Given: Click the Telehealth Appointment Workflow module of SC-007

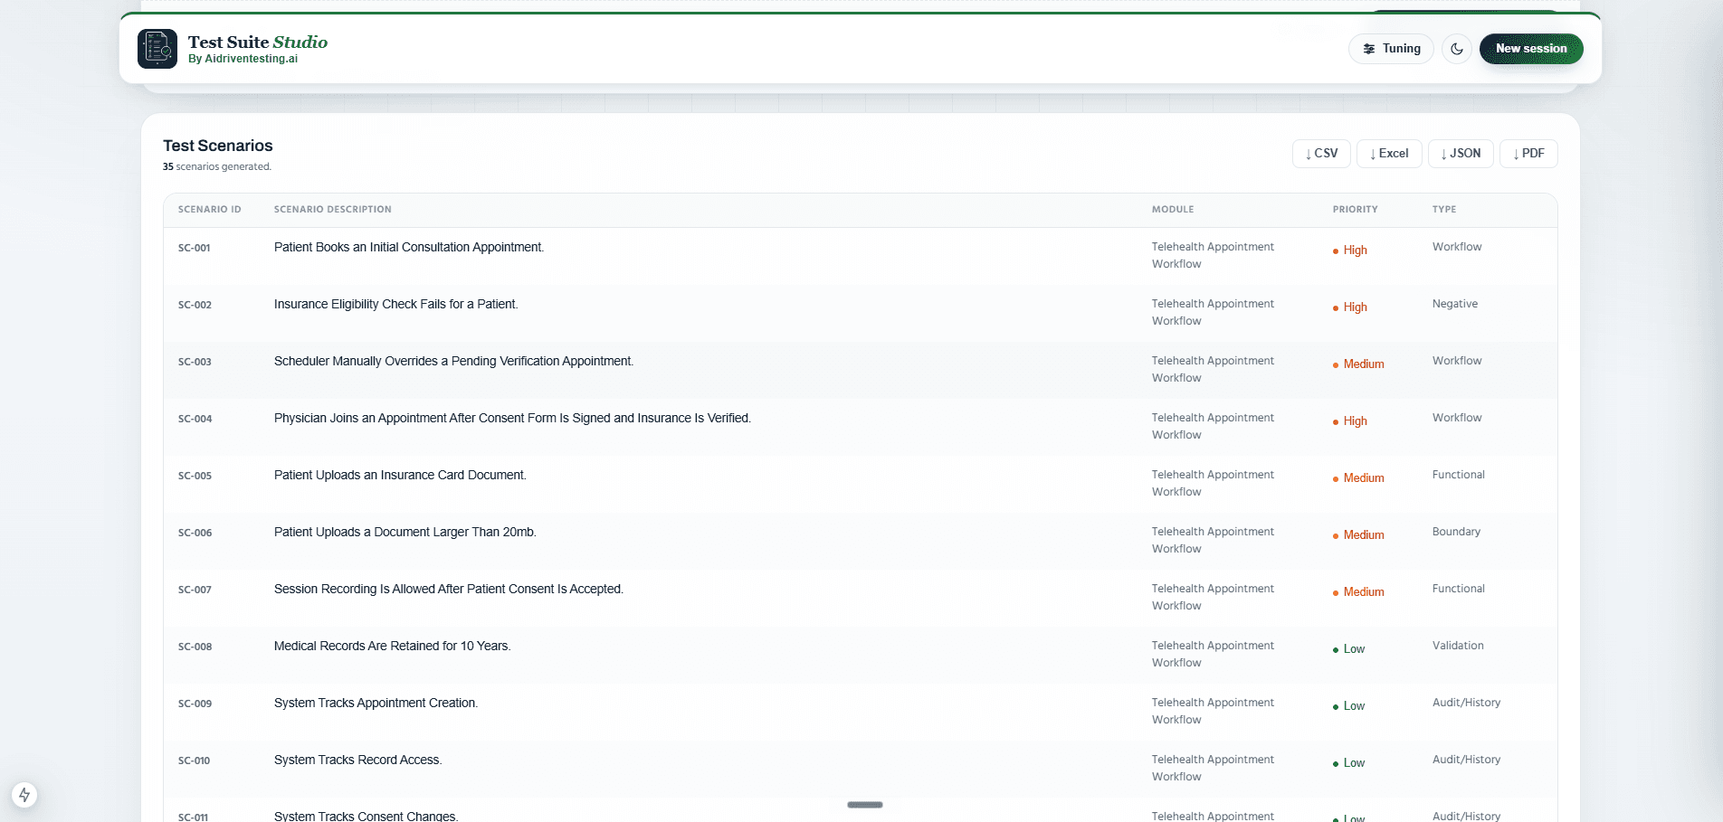Looking at the screenshot, I should click(1213, 597).
